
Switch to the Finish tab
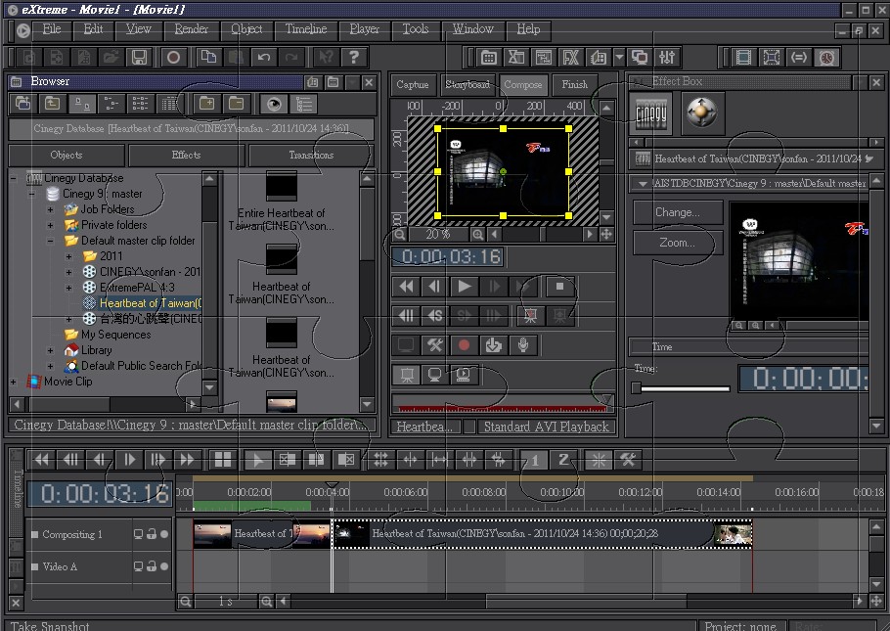(x=574, y=85)
